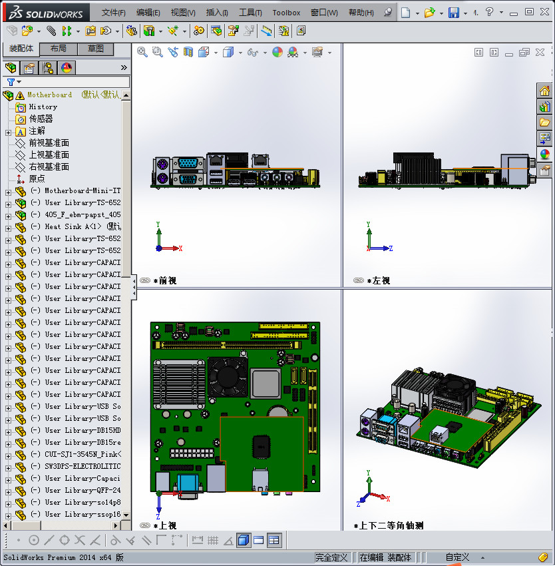The width and height of the screenshot is (555, 566).
Task: Toggle the front view link-views chain icon
Action: point(144,280)
